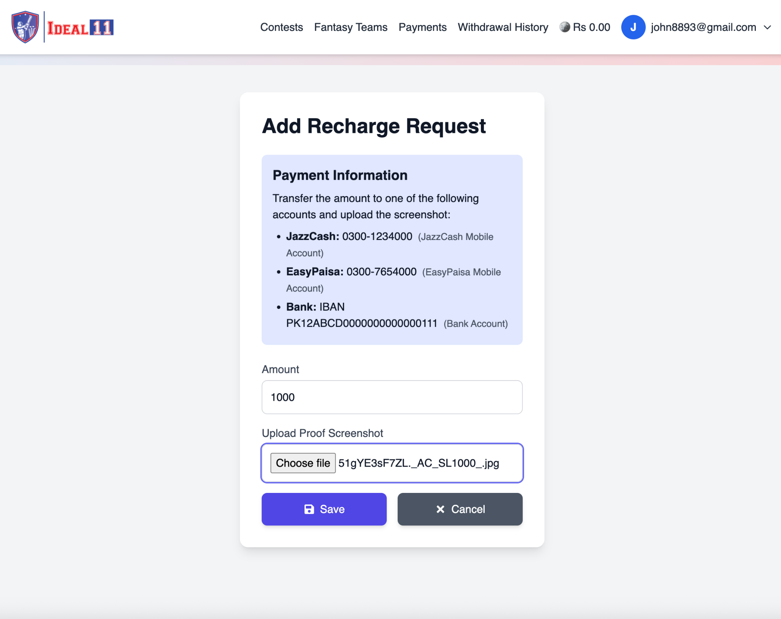Viewport: 781px width, 619px height.
Task: Go to Fantasy Teams
Action: 350,27
